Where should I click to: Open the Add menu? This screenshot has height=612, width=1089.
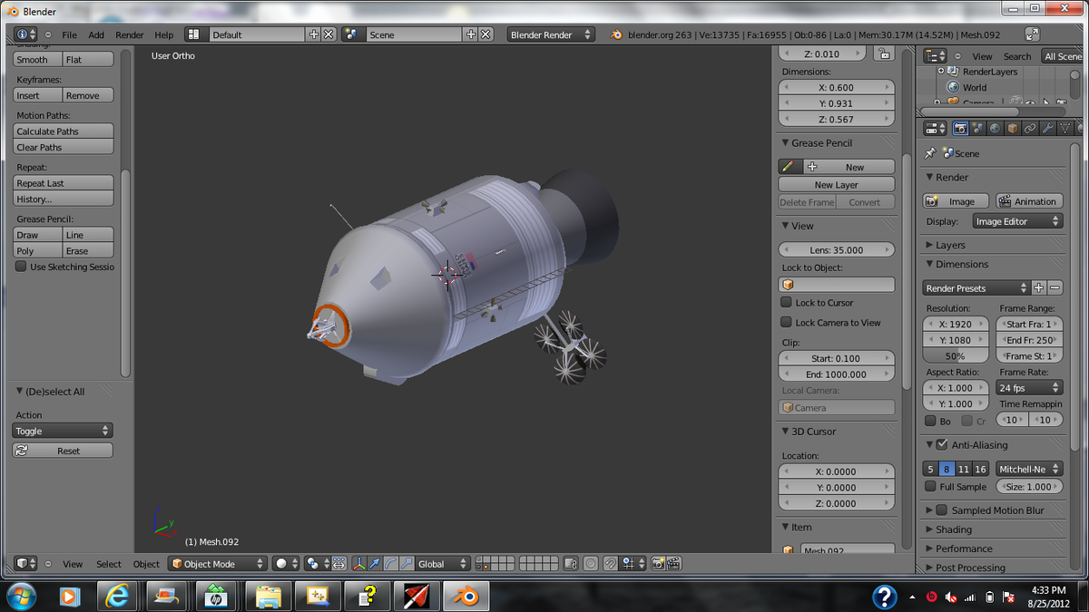[x=96, y=34]
